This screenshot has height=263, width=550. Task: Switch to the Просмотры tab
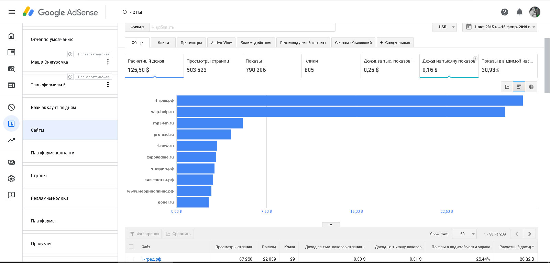coord(191,43)
